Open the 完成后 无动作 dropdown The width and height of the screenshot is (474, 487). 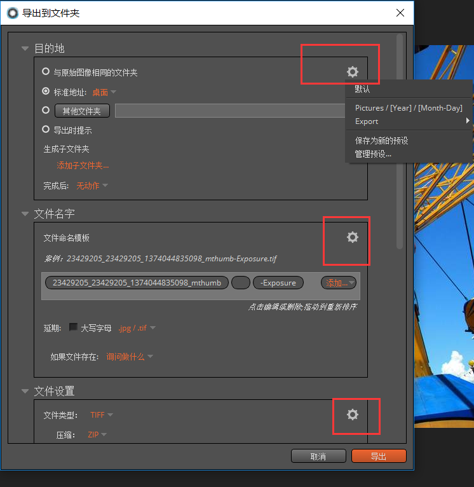[x=92, y=186]
